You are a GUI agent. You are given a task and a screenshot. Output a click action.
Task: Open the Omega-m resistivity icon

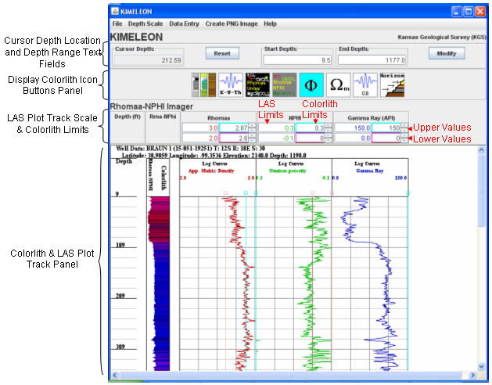pyautogui.click(x=338, y=85)
